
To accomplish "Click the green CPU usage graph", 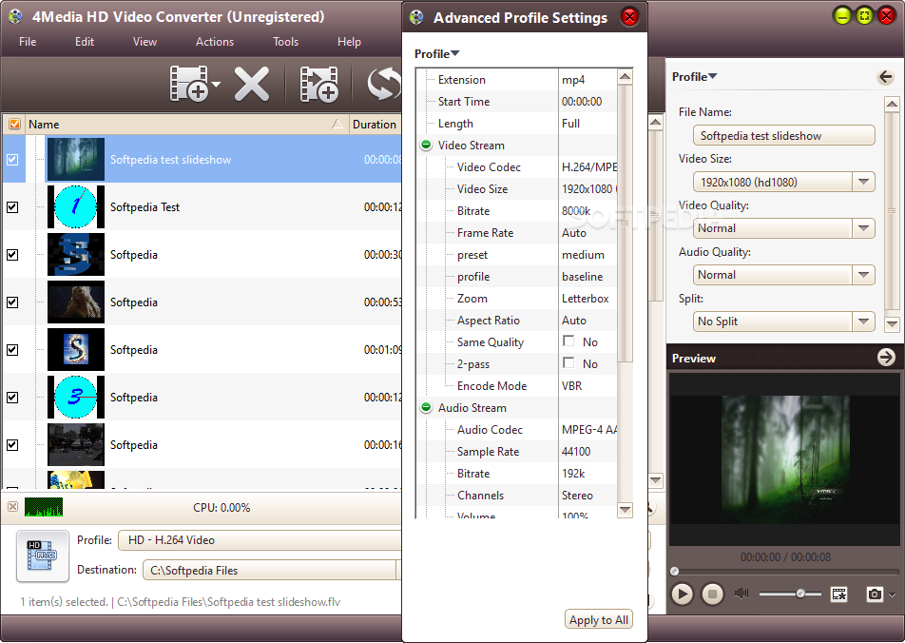I will (44, 507).
